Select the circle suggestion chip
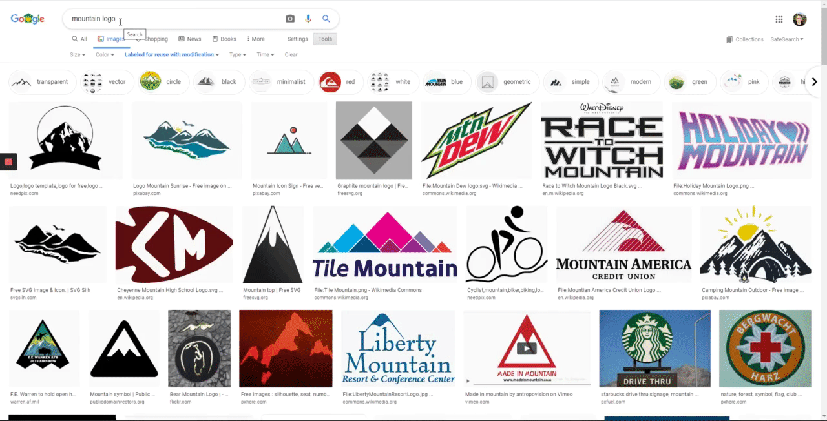 tap(163, 82)
